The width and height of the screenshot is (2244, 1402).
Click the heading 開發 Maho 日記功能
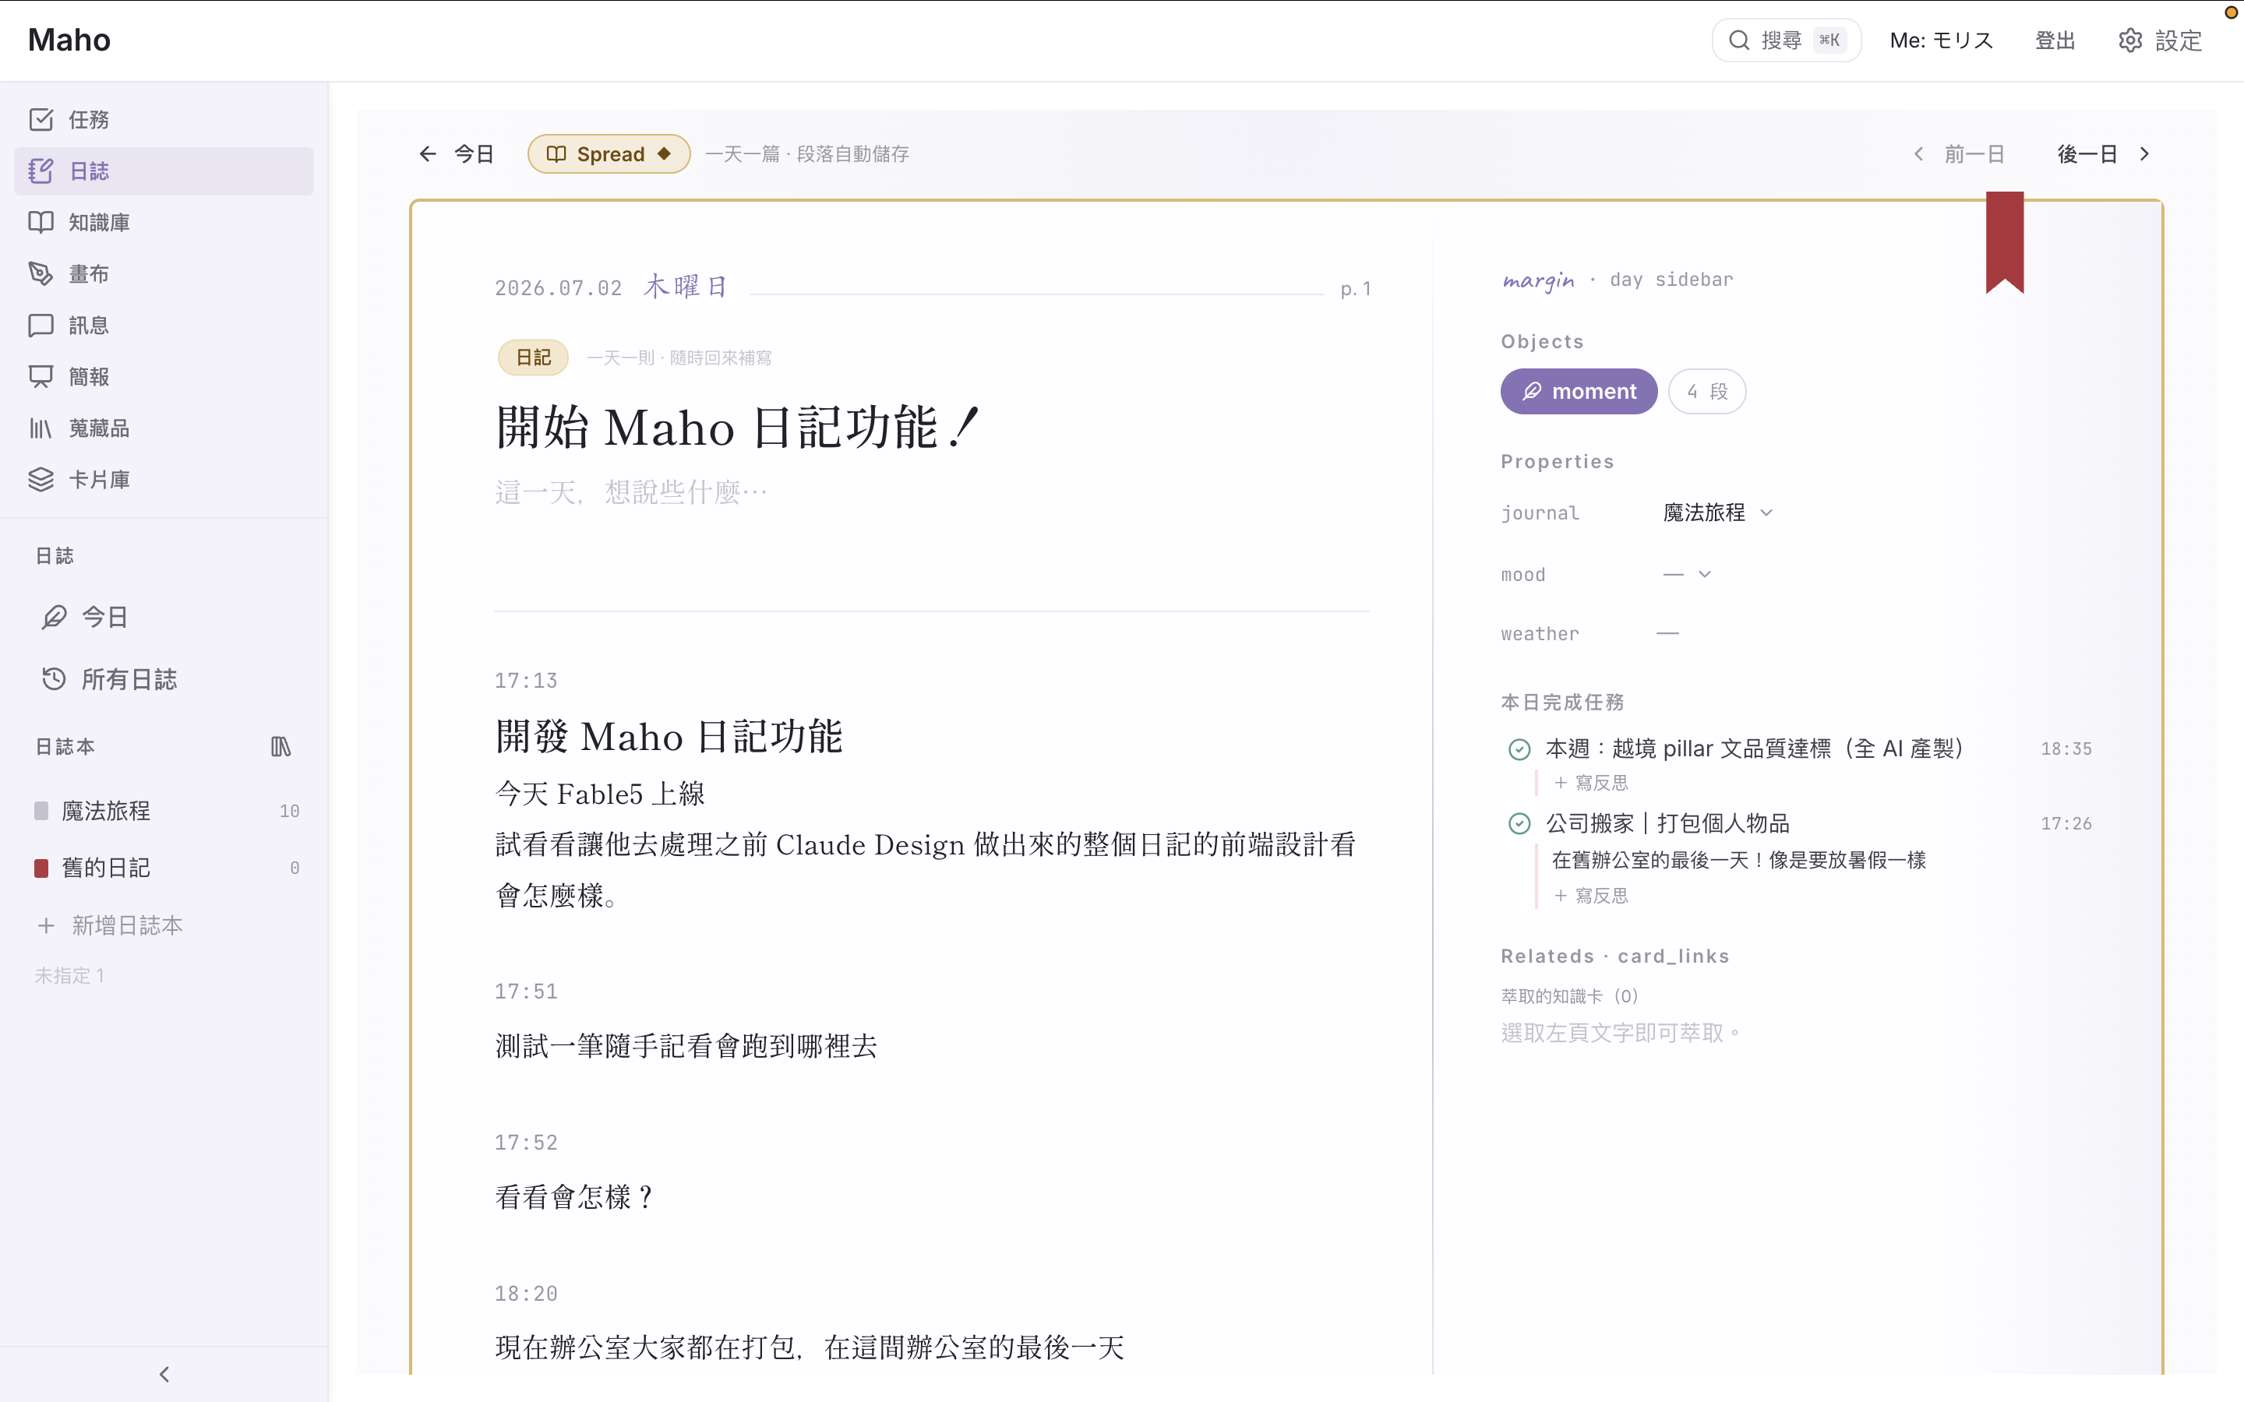coord(669,737)
